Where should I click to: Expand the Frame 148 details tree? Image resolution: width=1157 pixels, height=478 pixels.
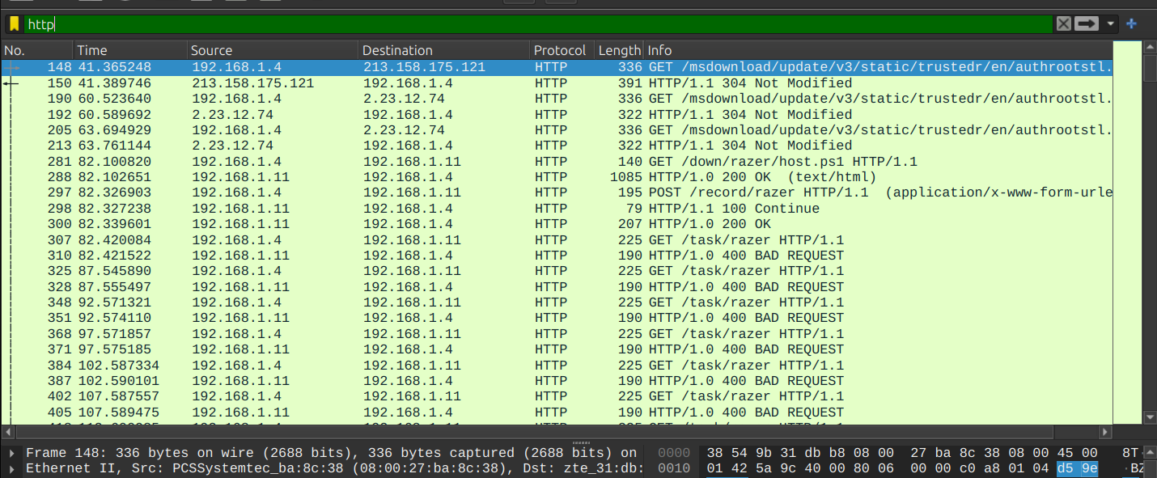(11, 454)
